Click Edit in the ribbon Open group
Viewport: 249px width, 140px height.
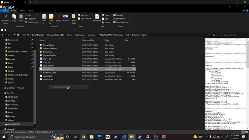(x=105, y=19)
